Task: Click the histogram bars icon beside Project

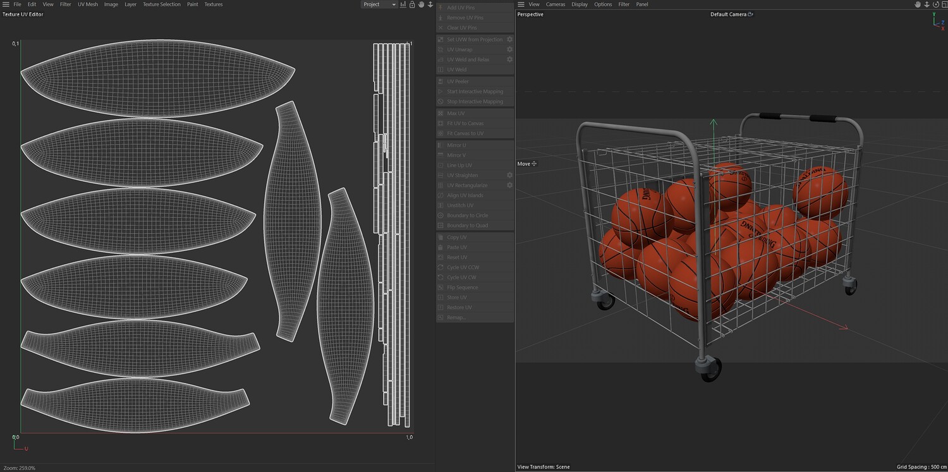Action: 404,4
